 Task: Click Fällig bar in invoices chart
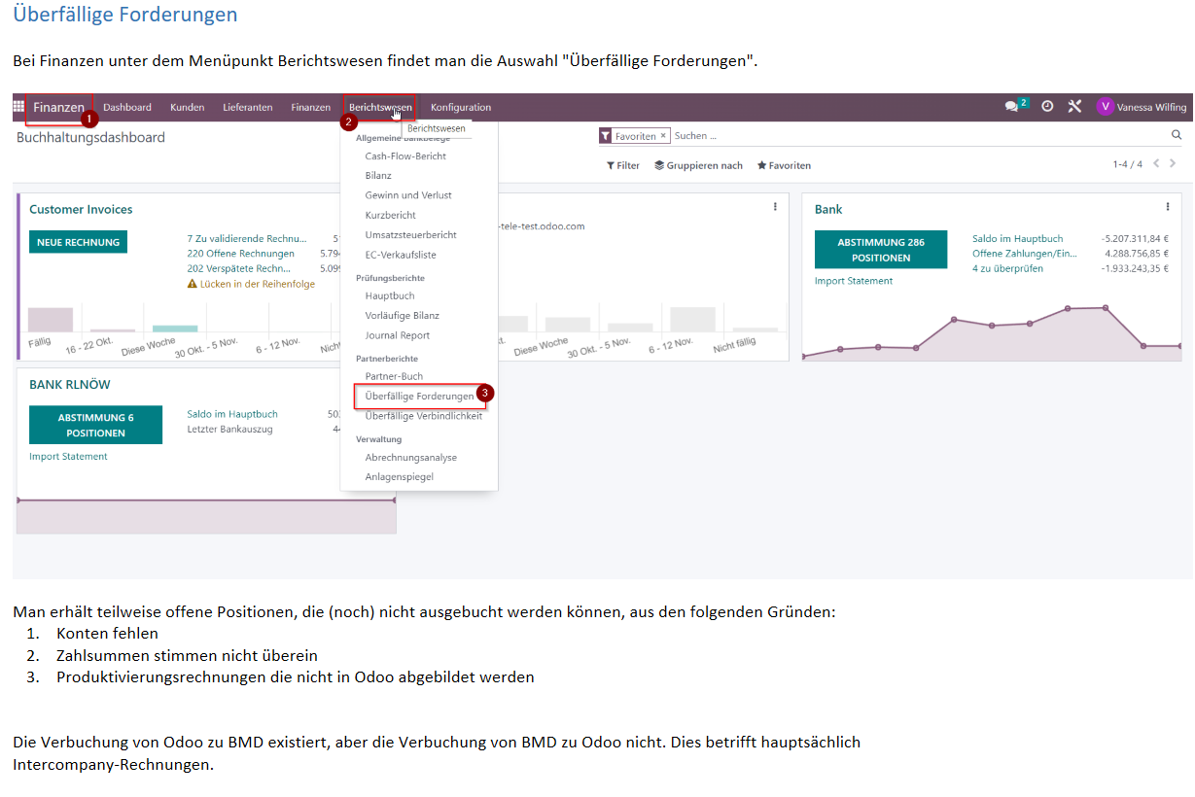pos(51,320)
